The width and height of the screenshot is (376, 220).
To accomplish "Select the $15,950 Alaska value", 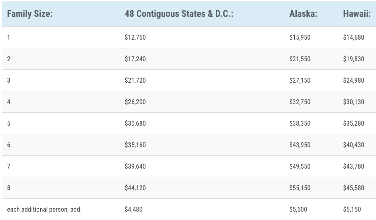I will [300, 37].
